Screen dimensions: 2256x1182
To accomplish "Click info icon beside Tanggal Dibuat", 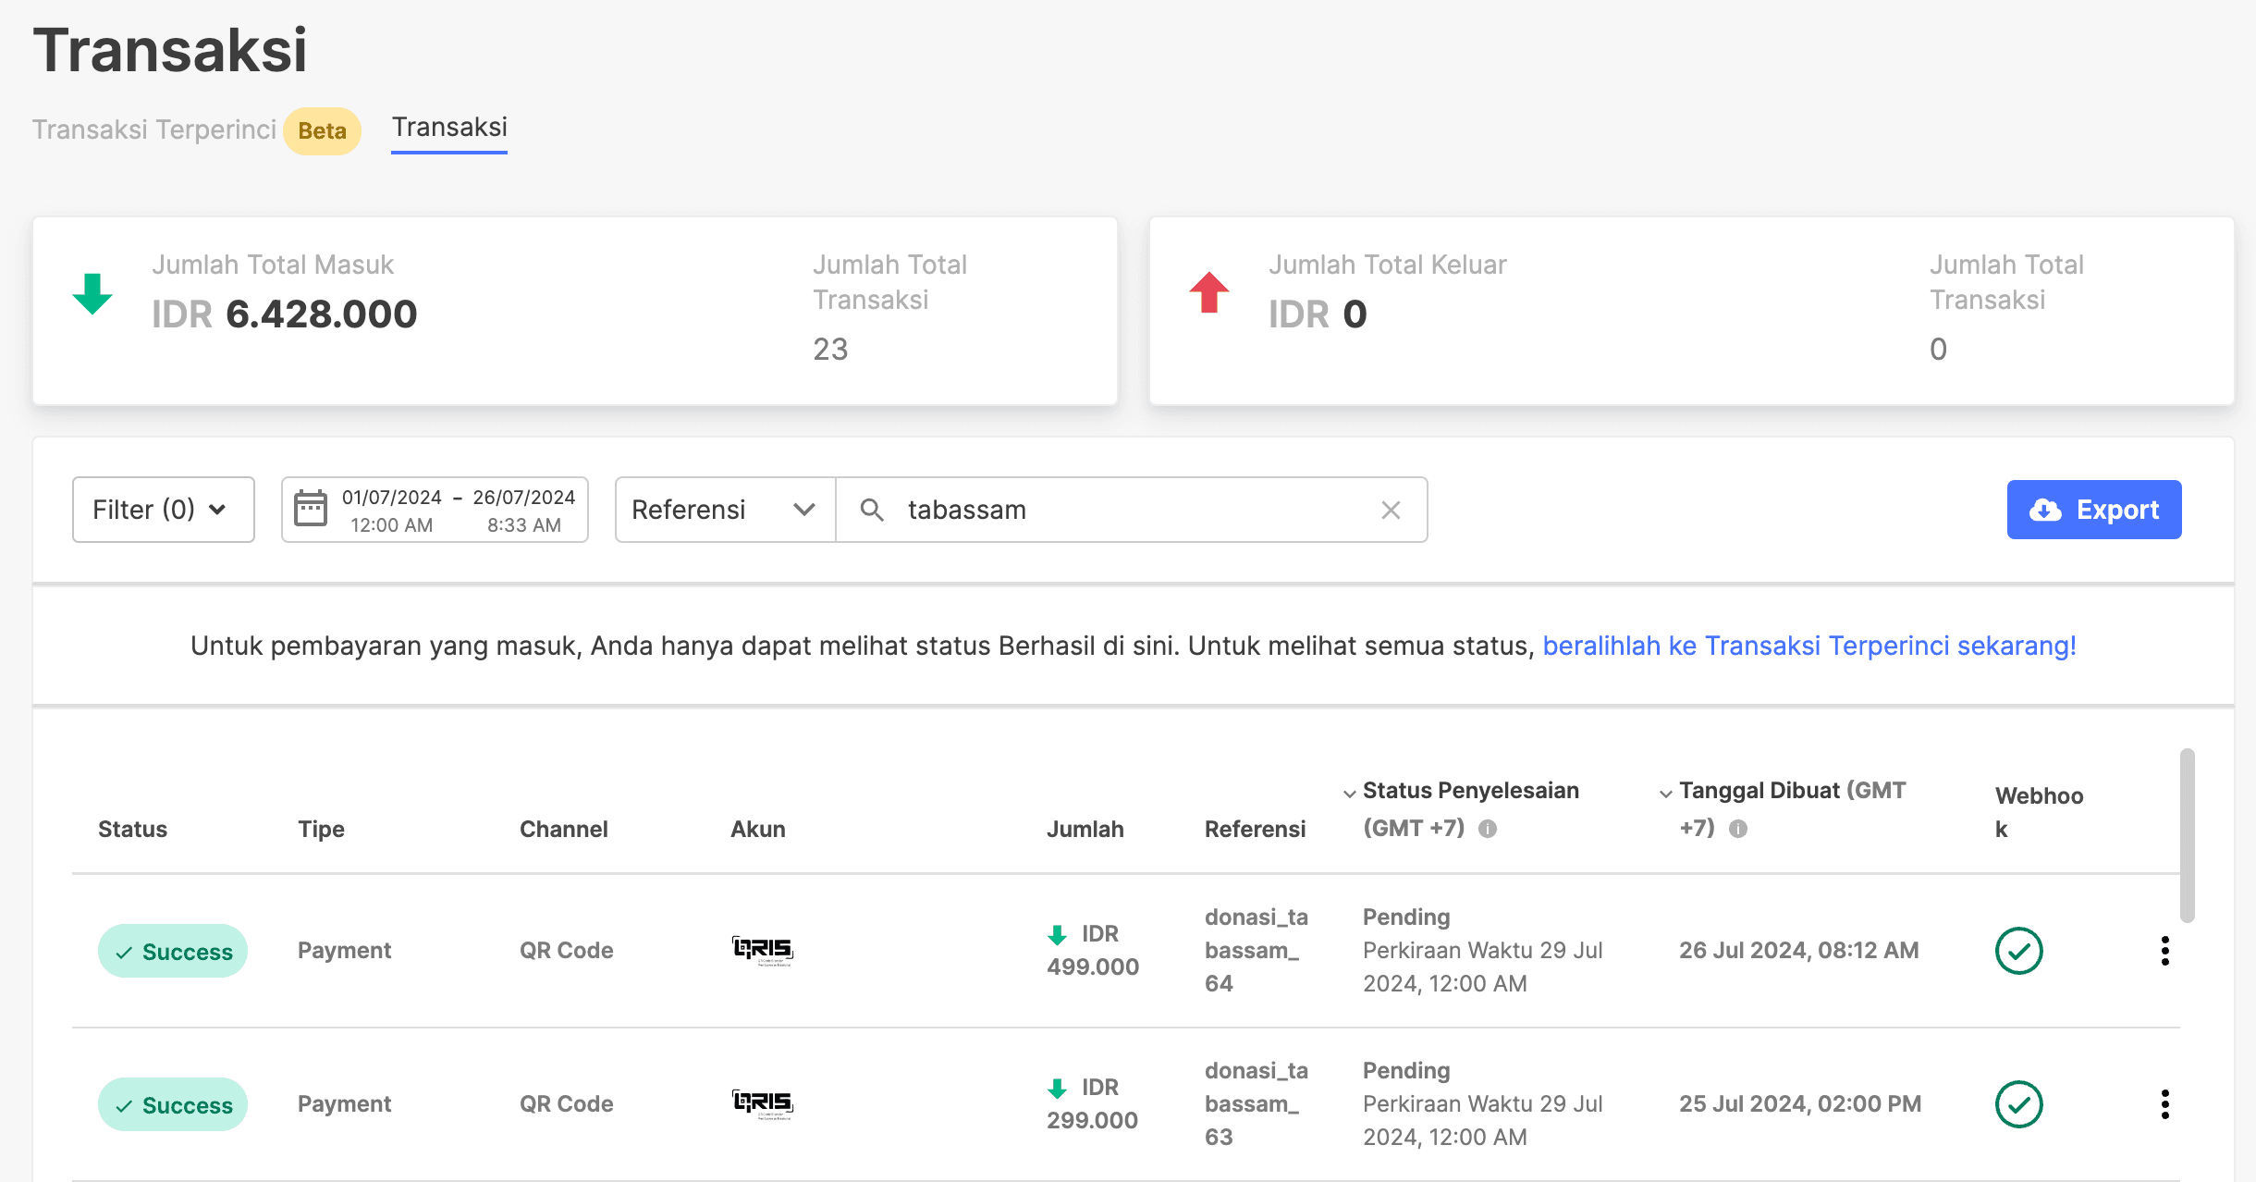I will 1738,829.
